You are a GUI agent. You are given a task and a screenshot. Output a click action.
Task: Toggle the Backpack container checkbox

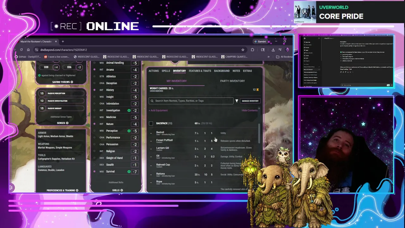[x=151, y=123]
